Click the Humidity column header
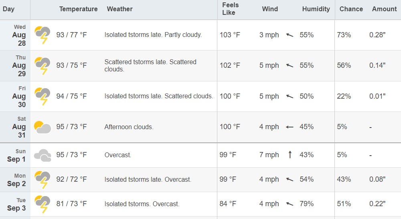 [x=316, y=9]
